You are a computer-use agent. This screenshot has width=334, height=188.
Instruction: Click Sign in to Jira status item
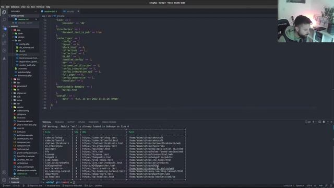coord(35,186)
